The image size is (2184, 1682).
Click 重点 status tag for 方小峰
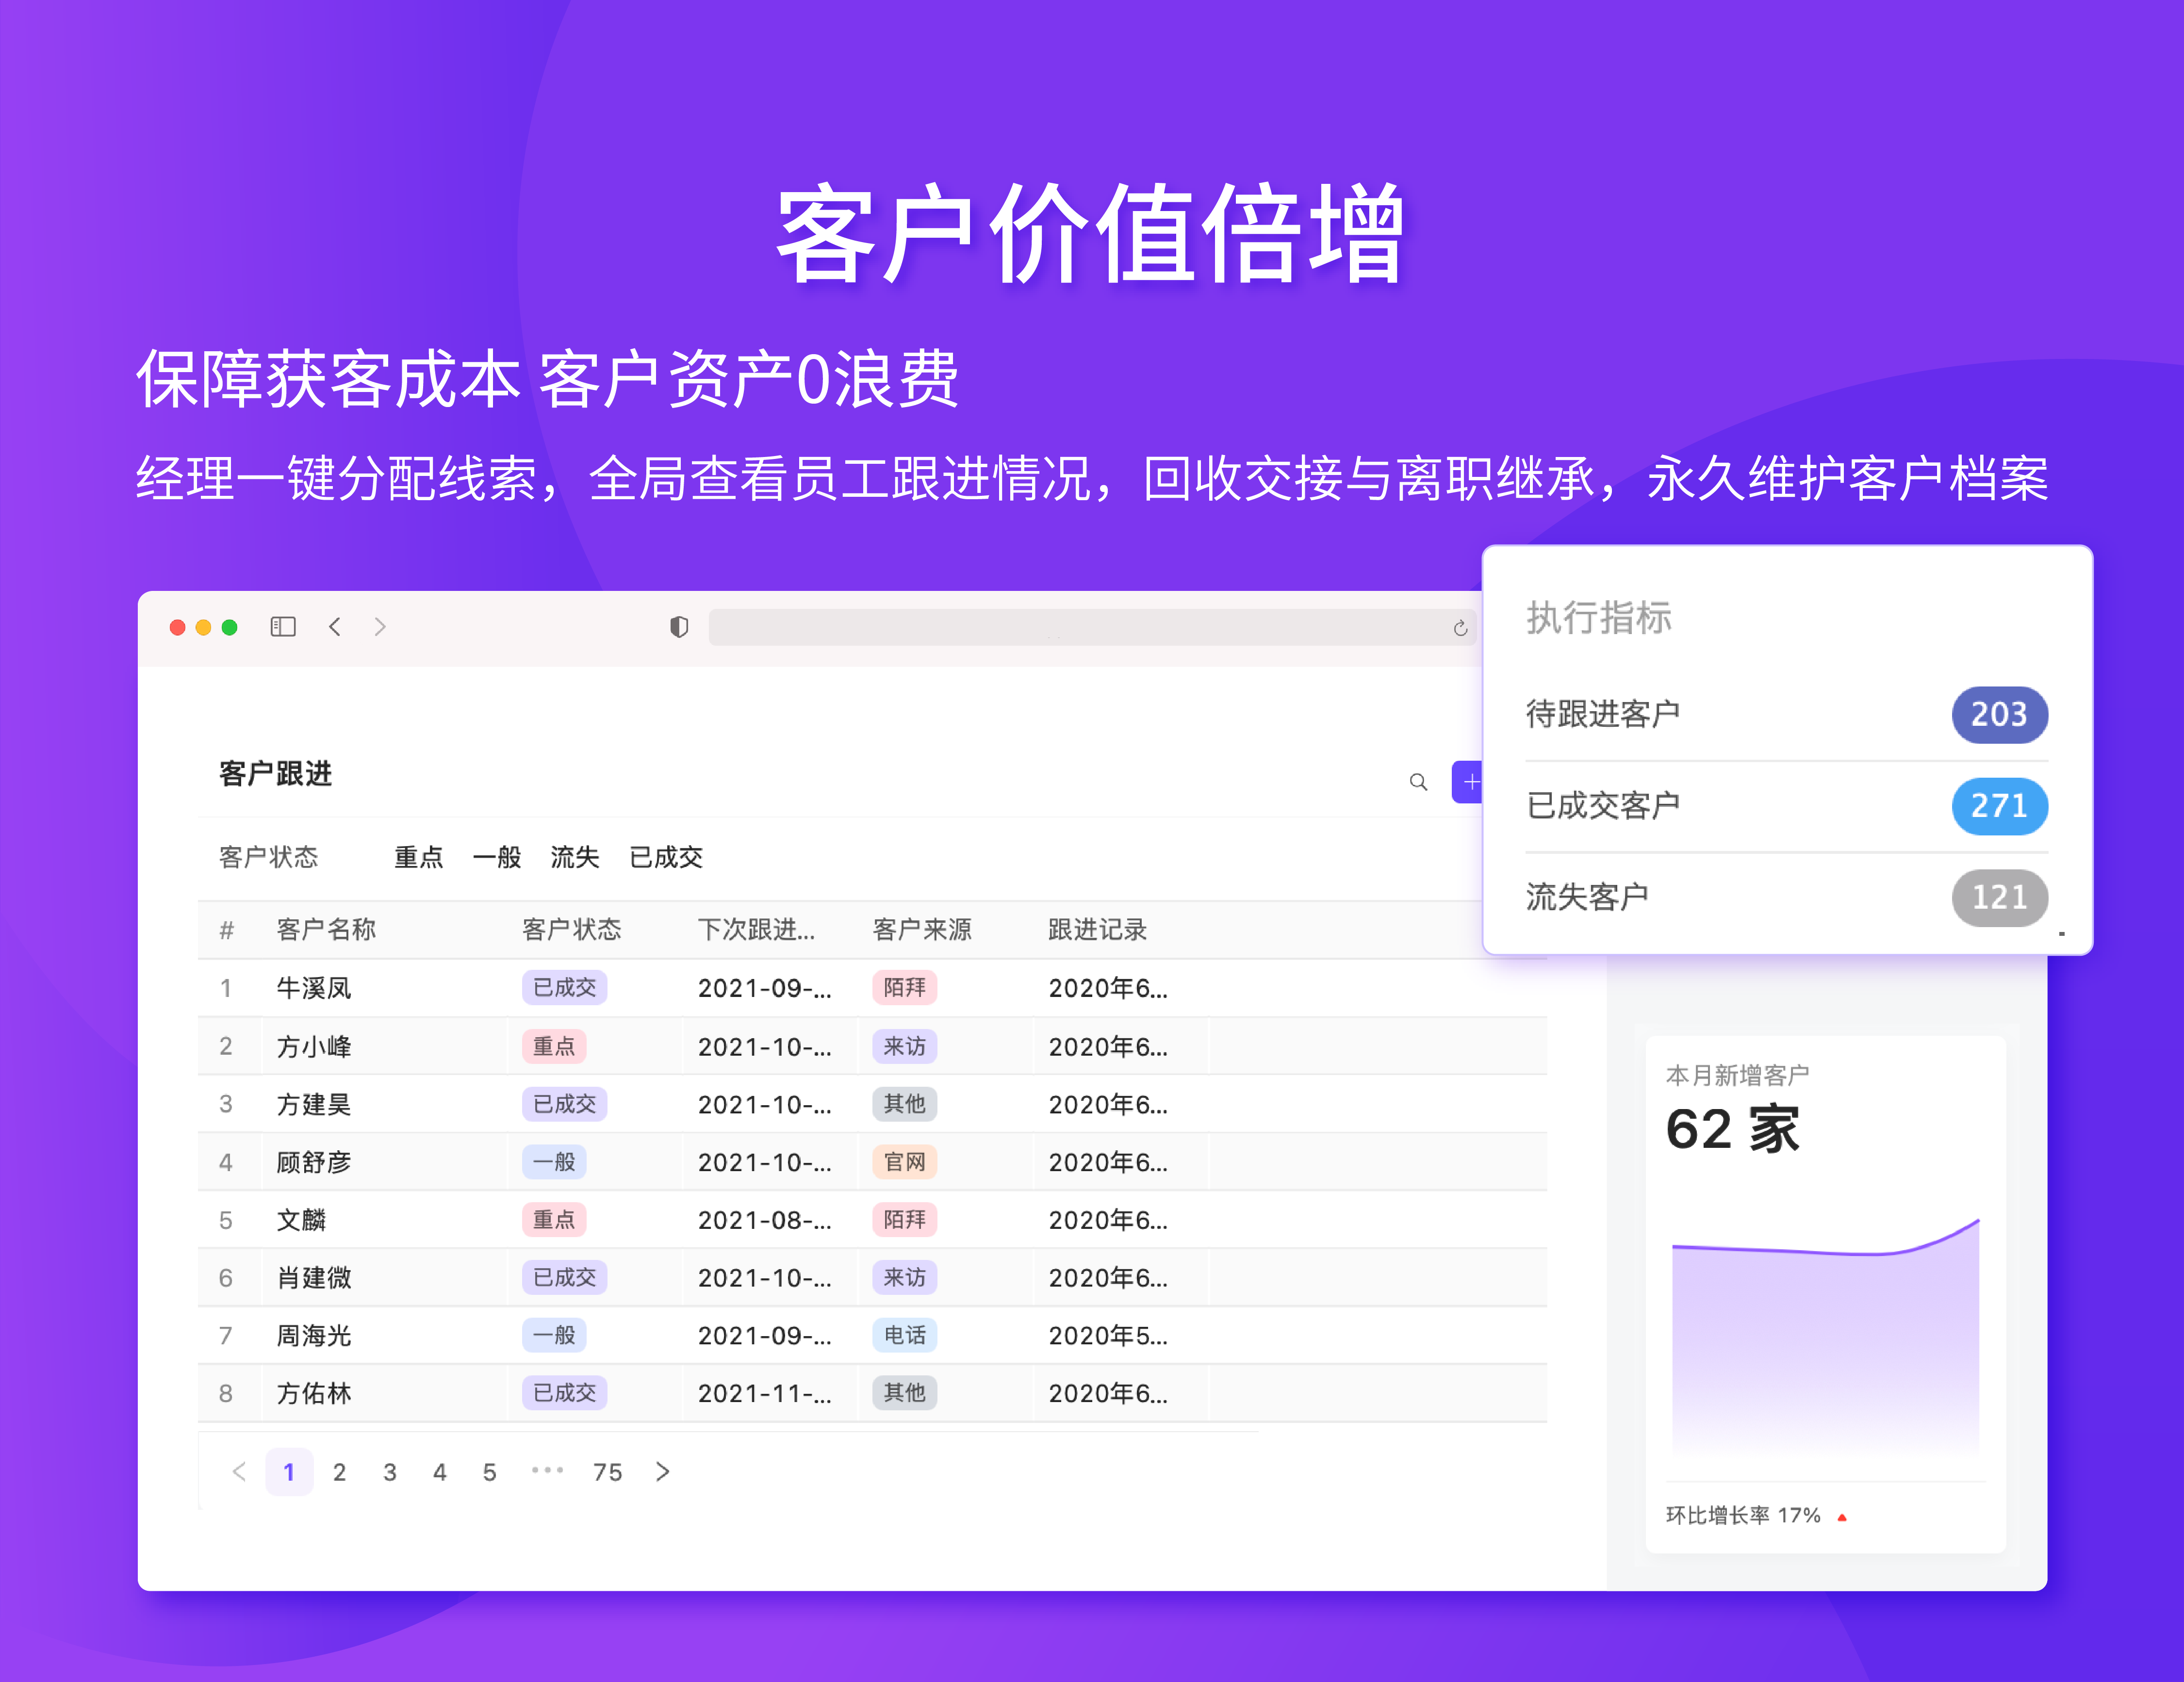(554, 1046)
